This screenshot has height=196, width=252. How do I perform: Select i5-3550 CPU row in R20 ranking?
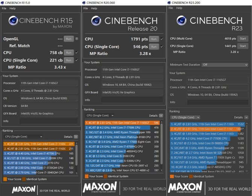(x=122, y=156)
